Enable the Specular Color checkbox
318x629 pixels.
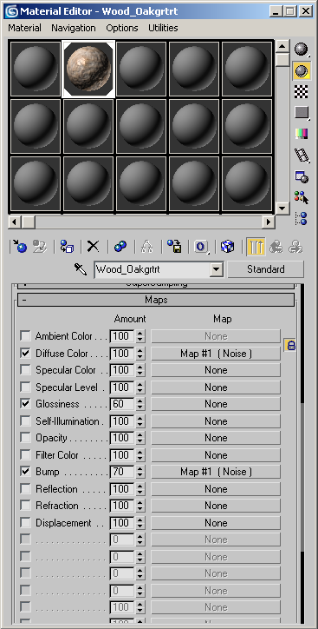coord(26,370)
